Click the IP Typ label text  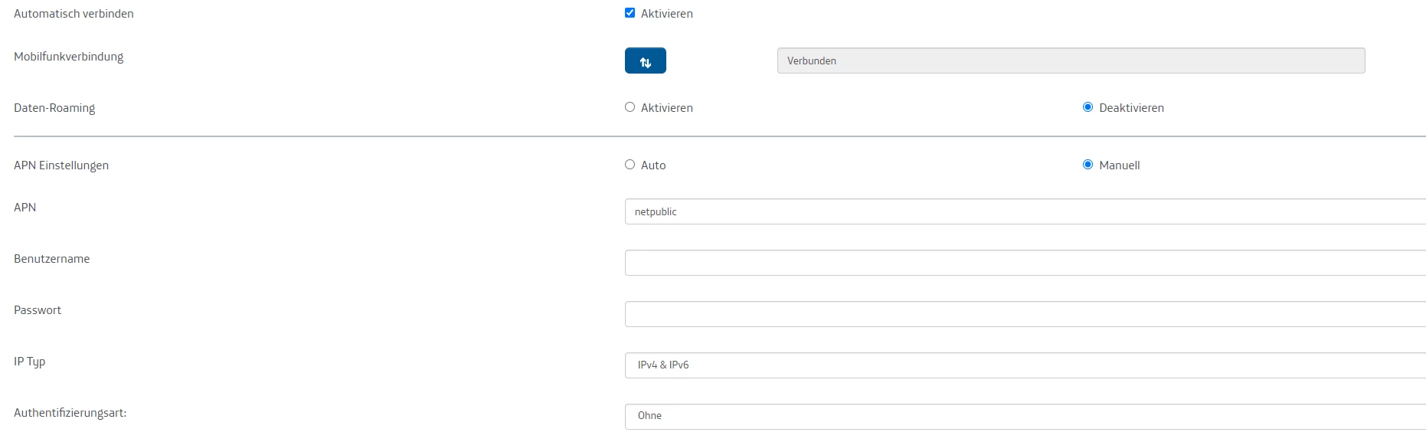click(30, 362)
